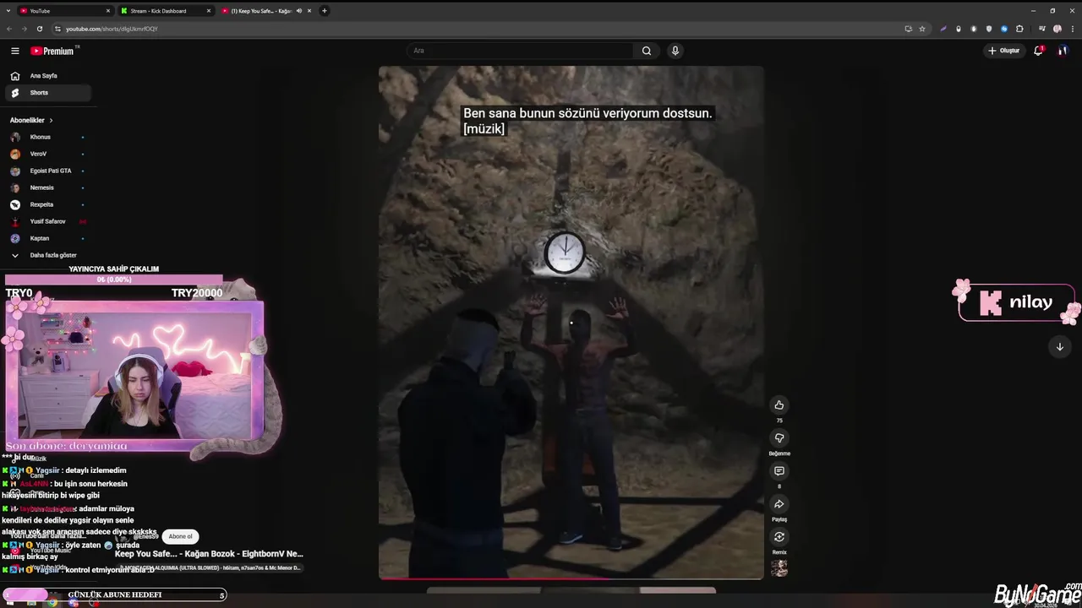1082x608 pixels.
Task: Go forward in browser history
Action: (x=25, y=29)
